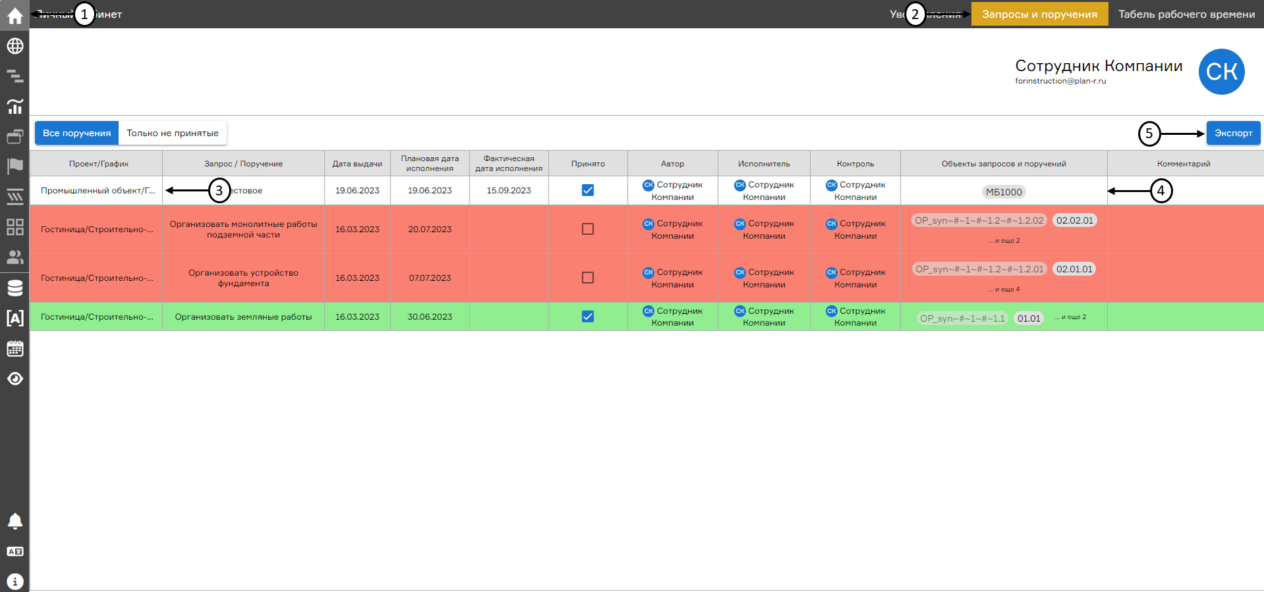Click the planned date 20.07.2023 cell
The width and height of the screenshot is (1264, 592).
tap(429, 230)
